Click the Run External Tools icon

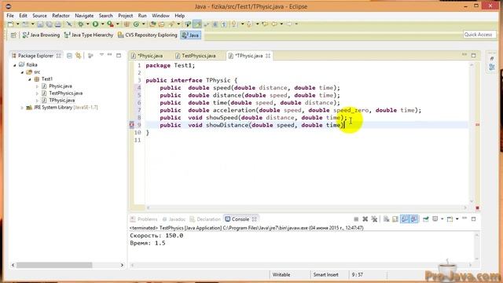[x=110, y=24]
